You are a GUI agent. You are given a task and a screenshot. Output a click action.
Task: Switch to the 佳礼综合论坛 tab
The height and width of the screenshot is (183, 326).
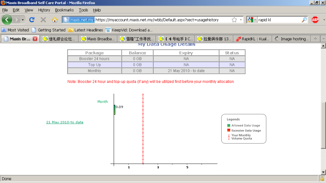coord(59,39)
